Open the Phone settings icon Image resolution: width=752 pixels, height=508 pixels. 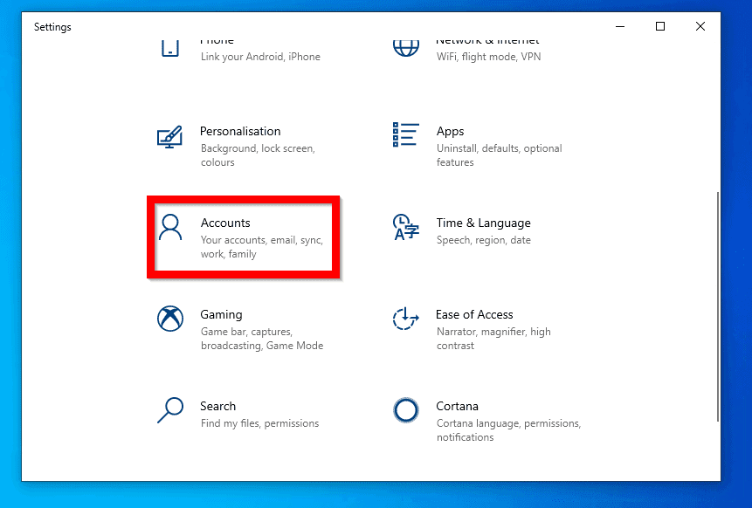click(x=169, y=48)
